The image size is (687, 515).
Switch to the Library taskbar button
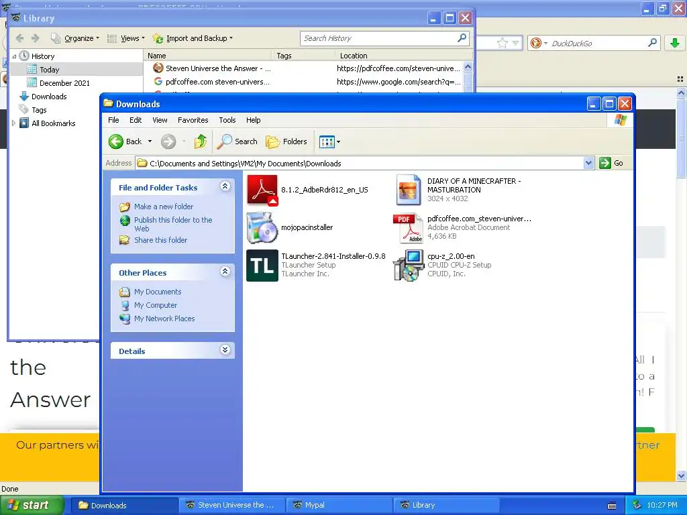coord(446,506)
